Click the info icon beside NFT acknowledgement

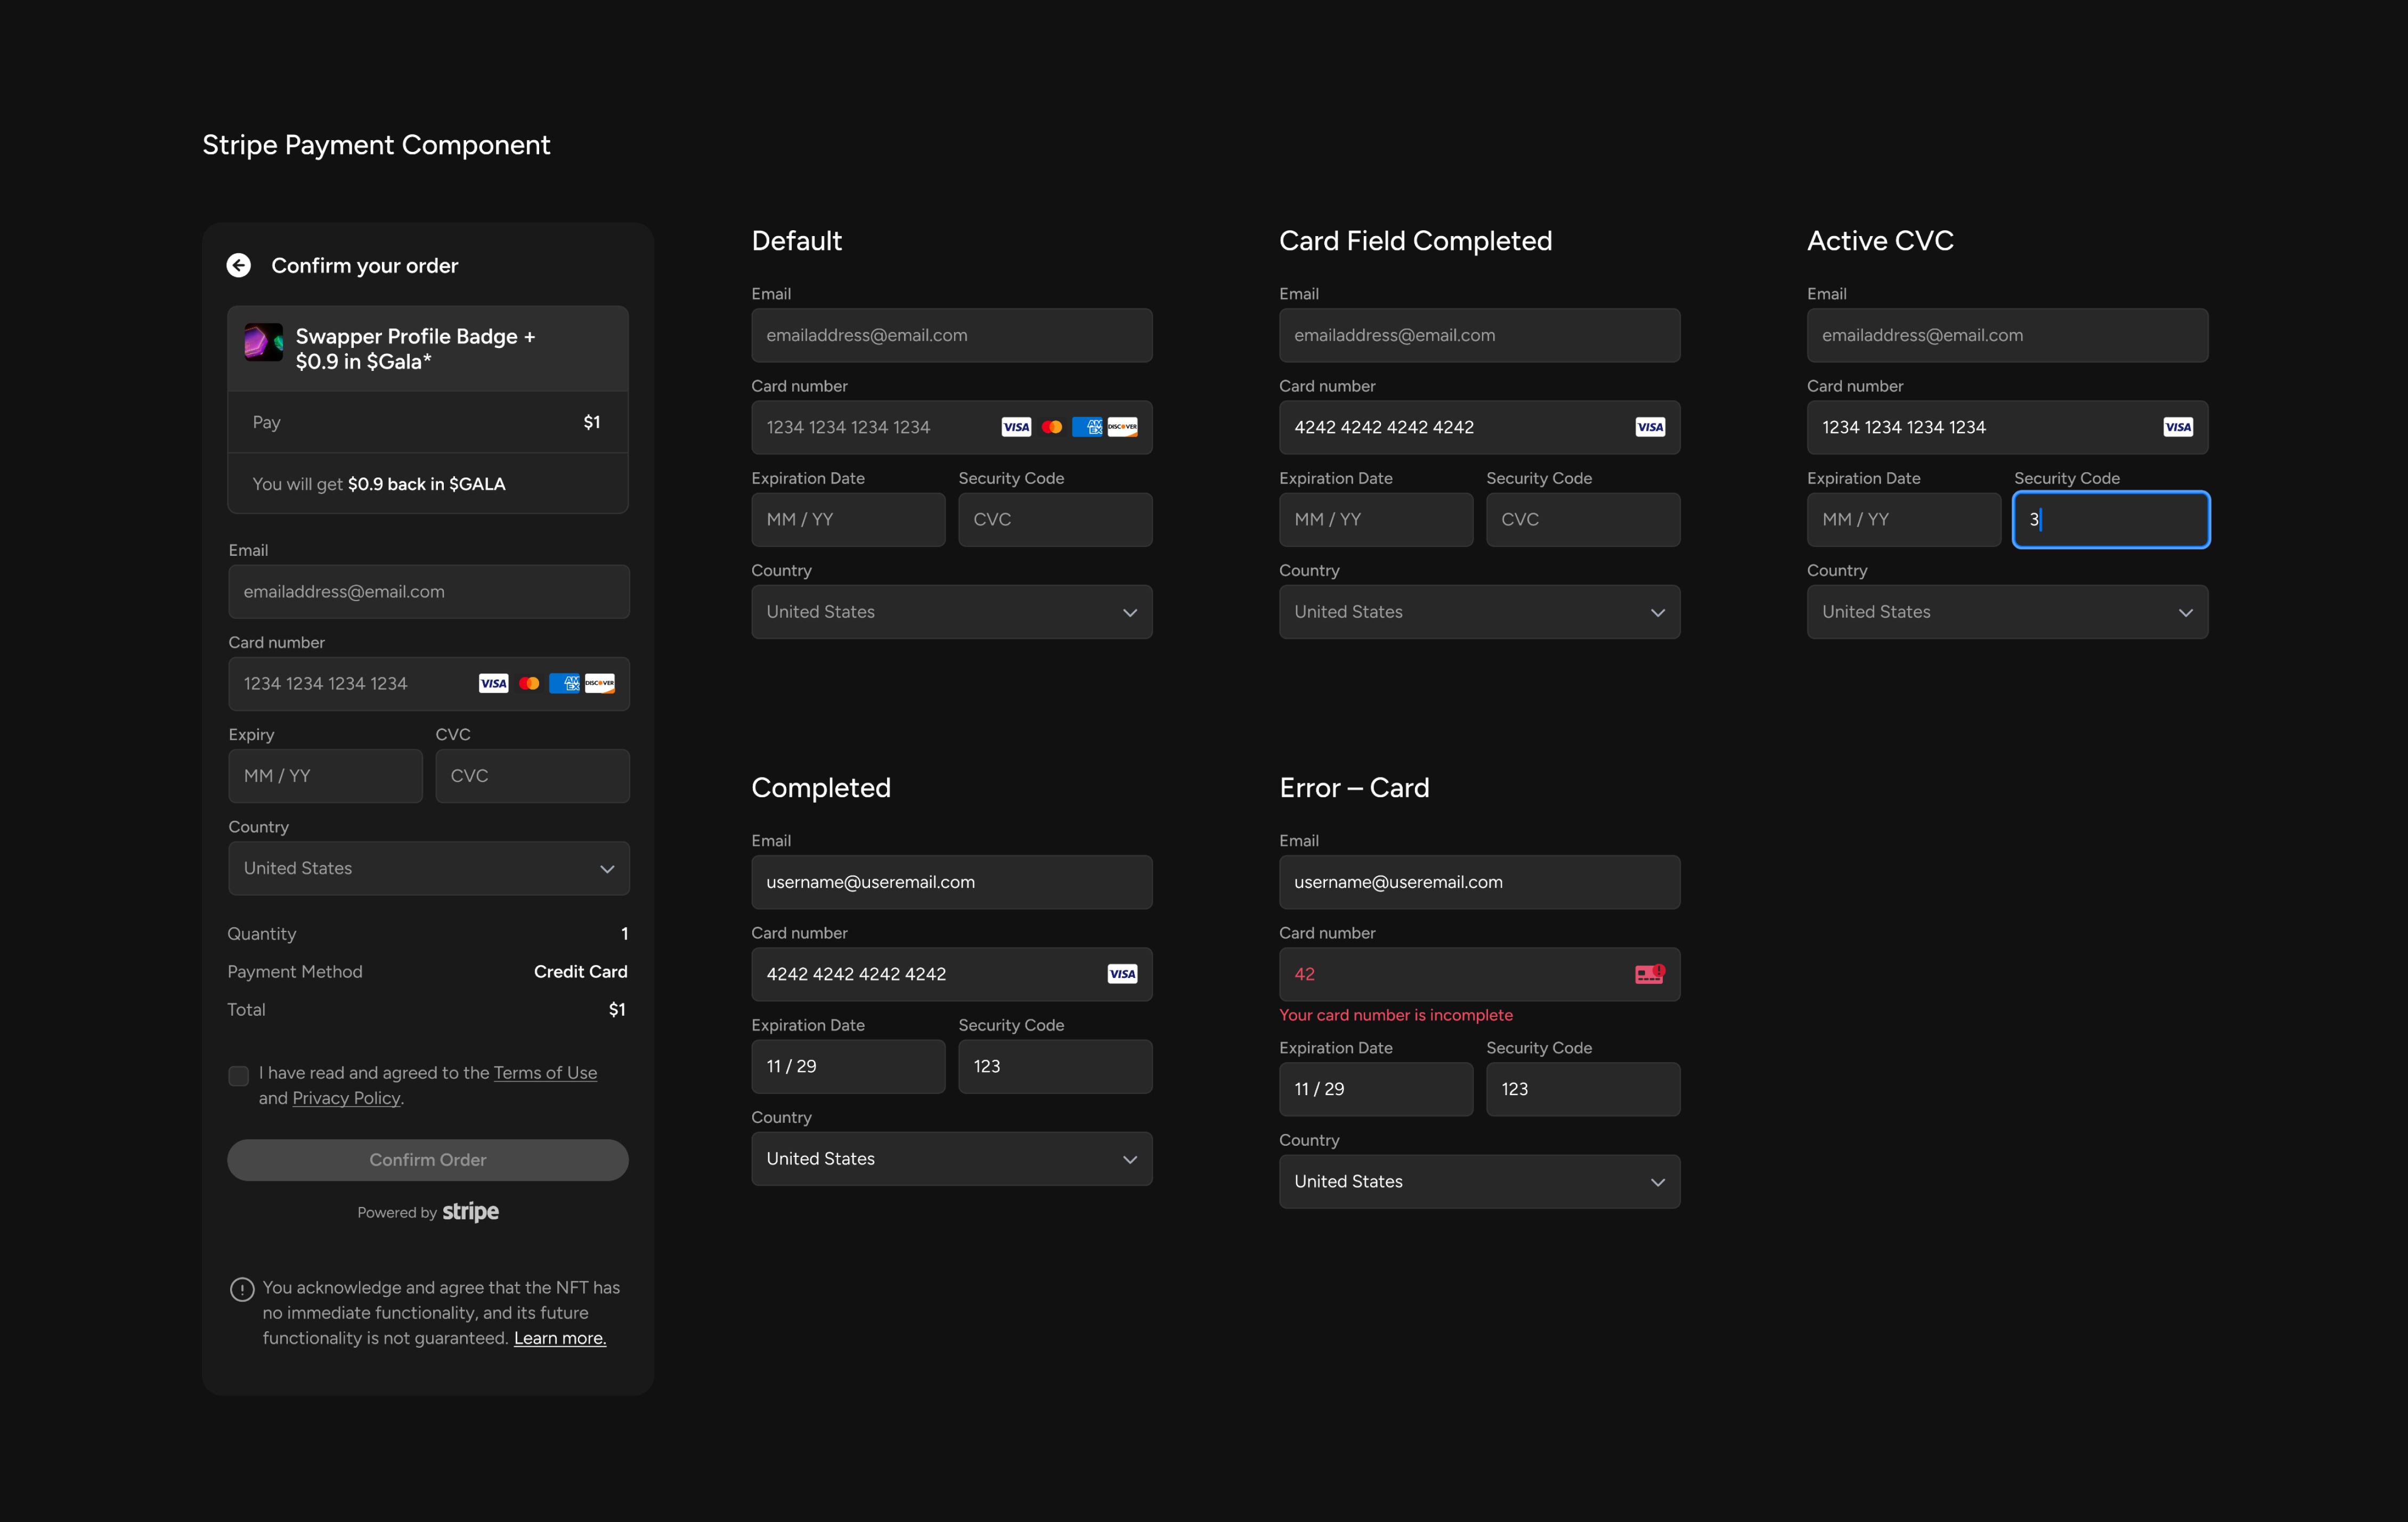tap(242, 1289)
